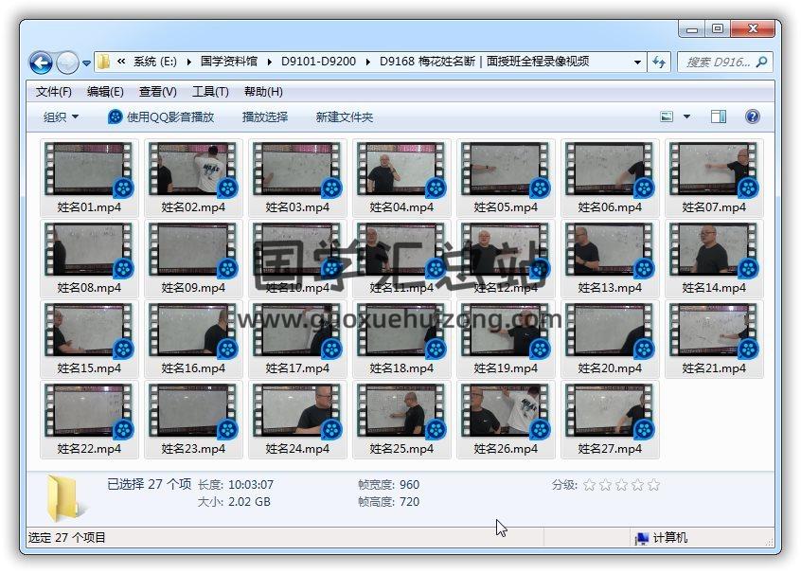801x574 pixels.
Task: Click the folder icon in address bar
Action: point(103,62)
